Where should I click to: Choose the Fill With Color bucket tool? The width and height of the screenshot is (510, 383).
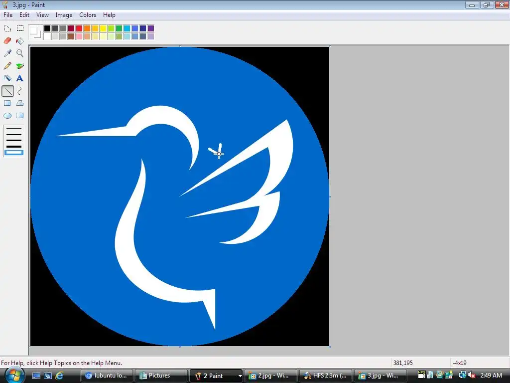click(x=20, y=41)
